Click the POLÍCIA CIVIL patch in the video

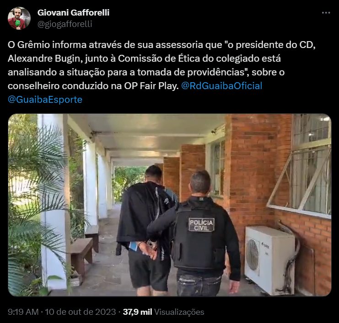coord(201,225)
